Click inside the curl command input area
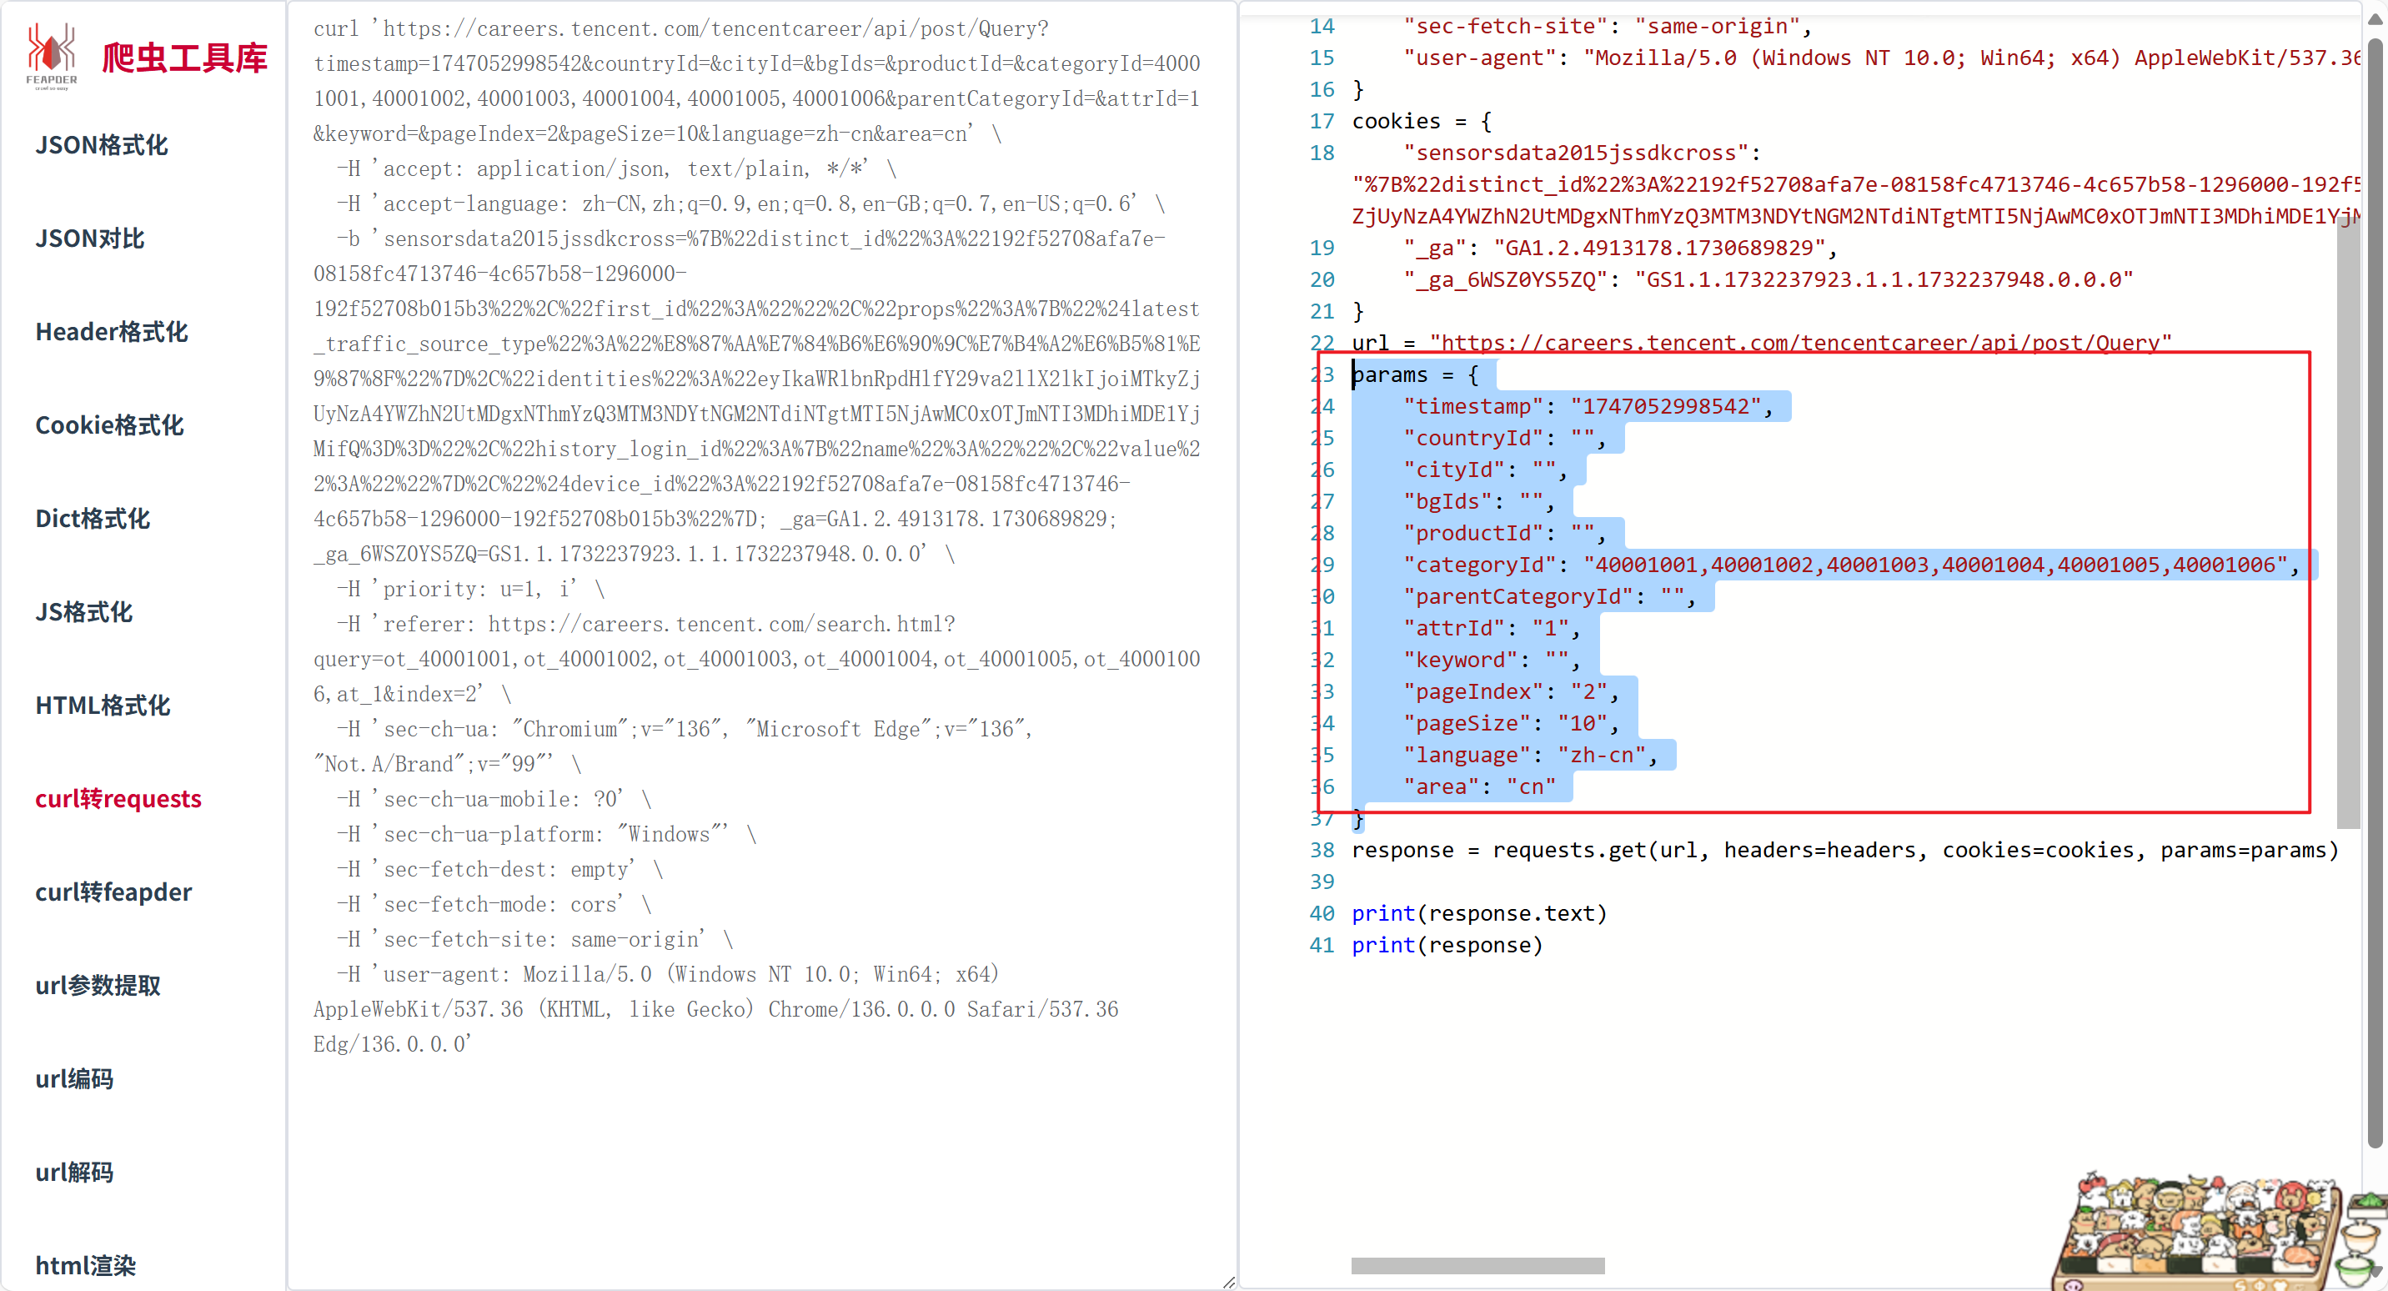The image size is (2388, 1291). point(762,645)
